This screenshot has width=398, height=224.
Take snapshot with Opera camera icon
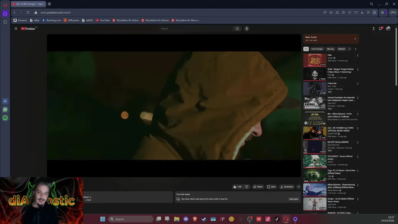click(x=337, y=12)
